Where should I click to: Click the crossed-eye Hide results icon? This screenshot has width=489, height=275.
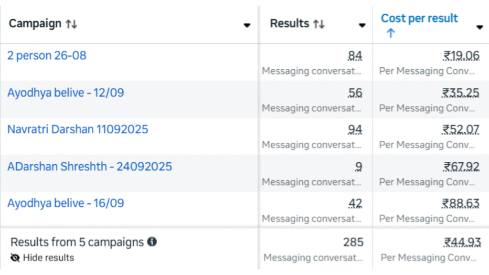tap(15, 258)
